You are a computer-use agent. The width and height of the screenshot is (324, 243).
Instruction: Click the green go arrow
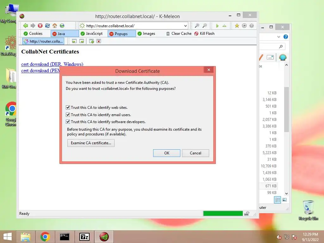[x=217, y=26]
